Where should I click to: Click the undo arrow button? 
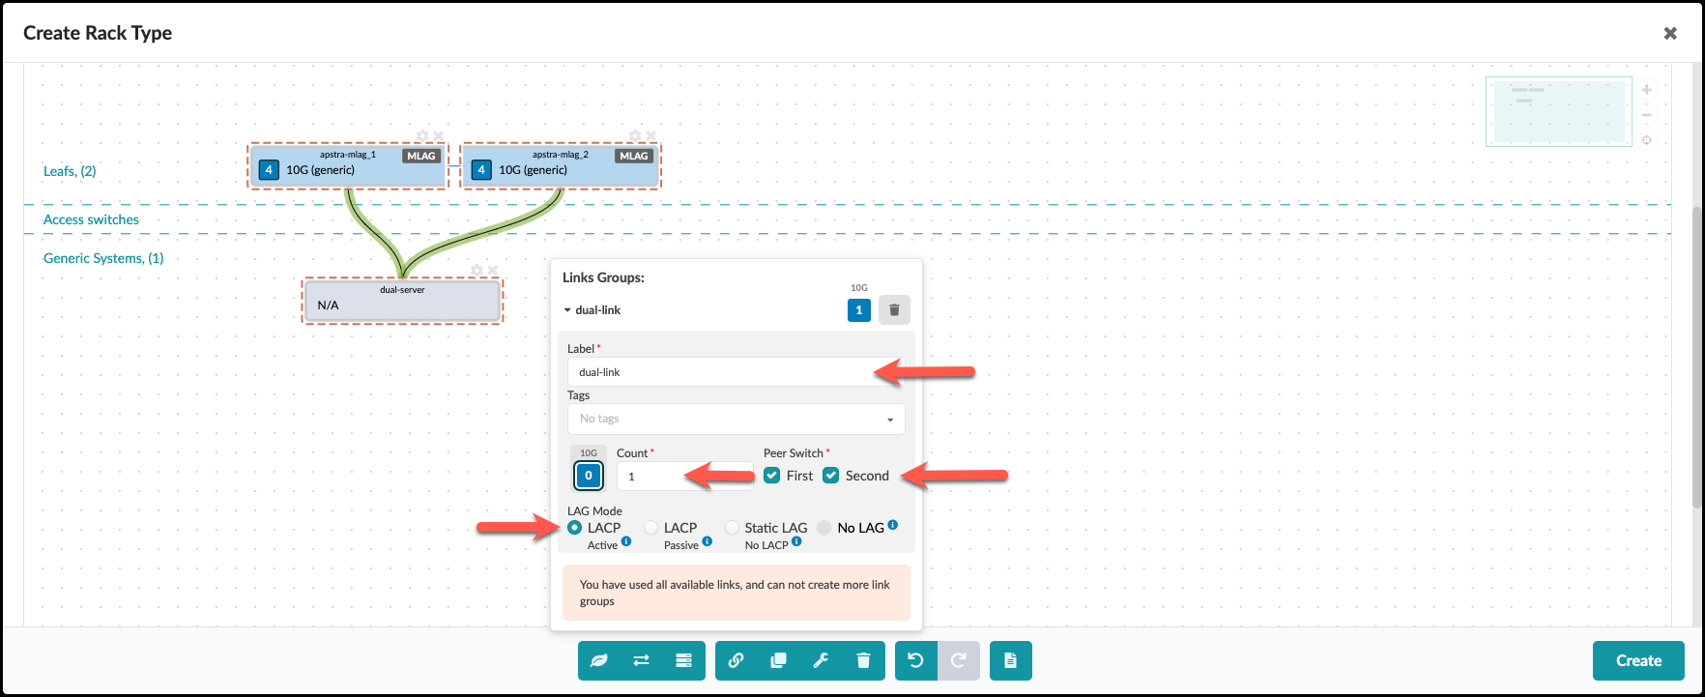point(915,661)
